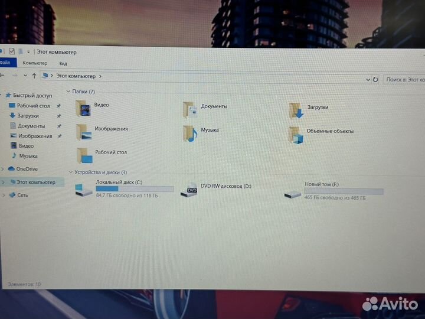Click the Сеть network icon
The image size is (425, 319).
pyautogui.click(x=12, y=195)
